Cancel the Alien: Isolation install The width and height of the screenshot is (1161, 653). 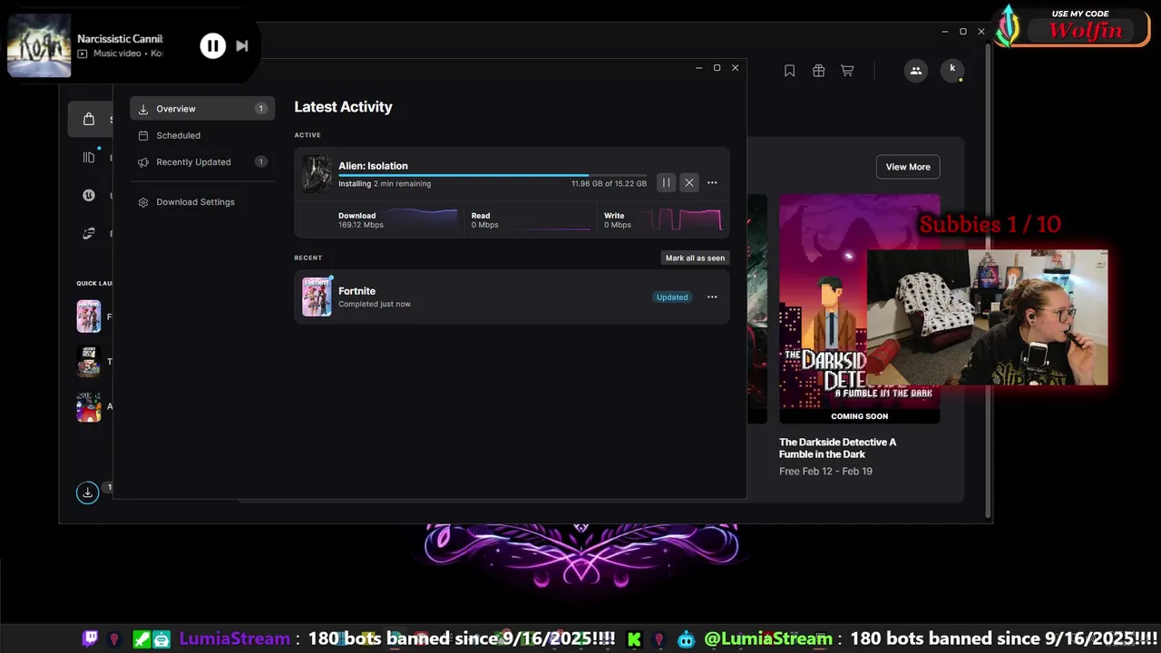[689, 182]
